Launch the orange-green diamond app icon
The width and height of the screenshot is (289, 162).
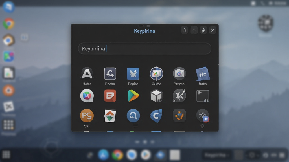click(x=110, y=116)
